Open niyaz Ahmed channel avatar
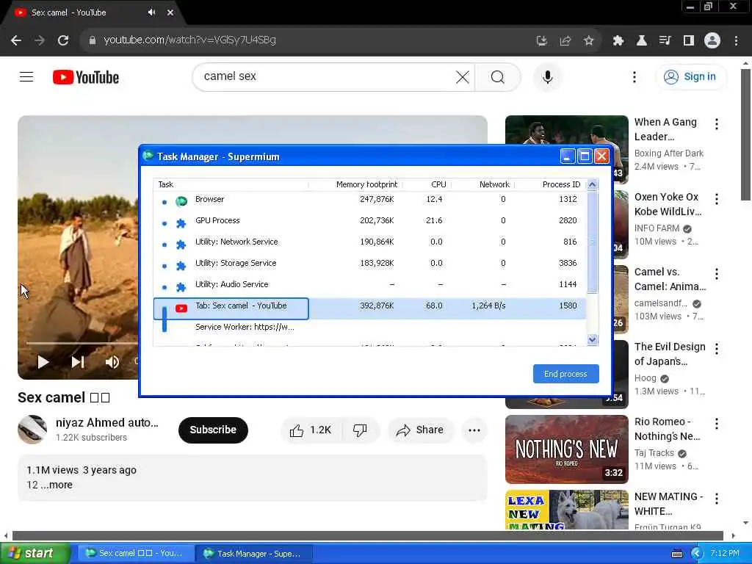 click(32, 430)
